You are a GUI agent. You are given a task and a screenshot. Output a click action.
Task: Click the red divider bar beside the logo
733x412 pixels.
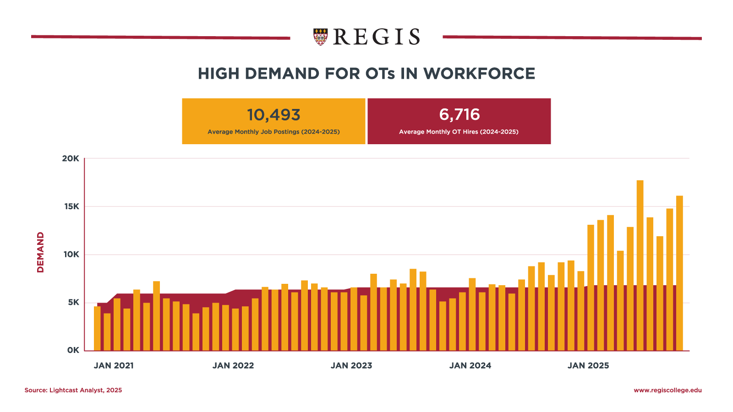coord(160,36)
